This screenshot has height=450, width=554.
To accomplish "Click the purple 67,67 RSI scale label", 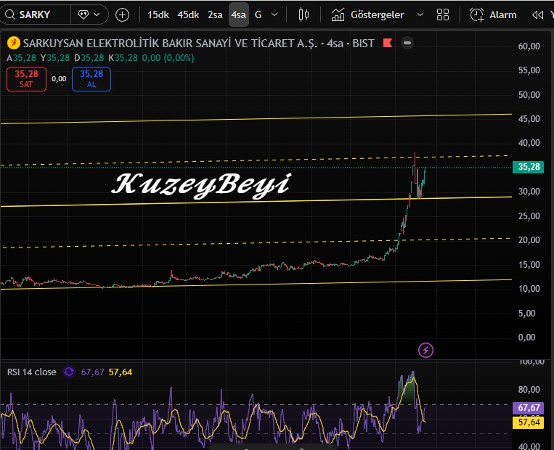I will [x=529, y=408].
